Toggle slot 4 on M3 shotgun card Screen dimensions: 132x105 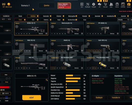[x=24, y=68]
